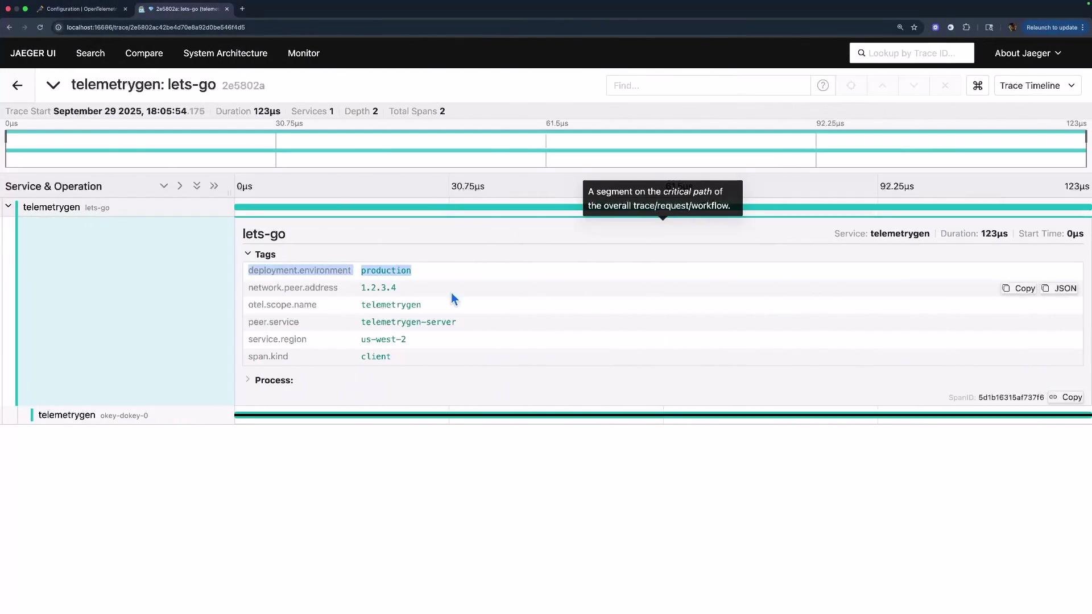Open a new browser tab
The width and height of the screenshot is (1092, 614).
click(242, 9)
